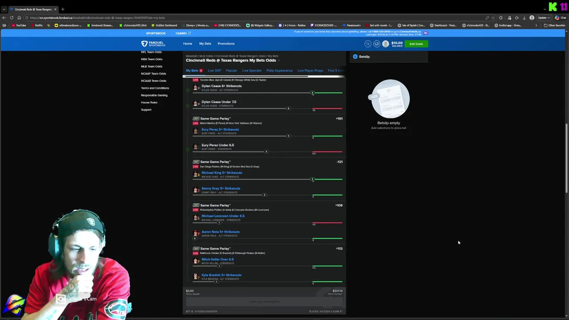Open the FanDuel search icon
The width and height of the screenshot is (569, 320).
coord(368,44)
